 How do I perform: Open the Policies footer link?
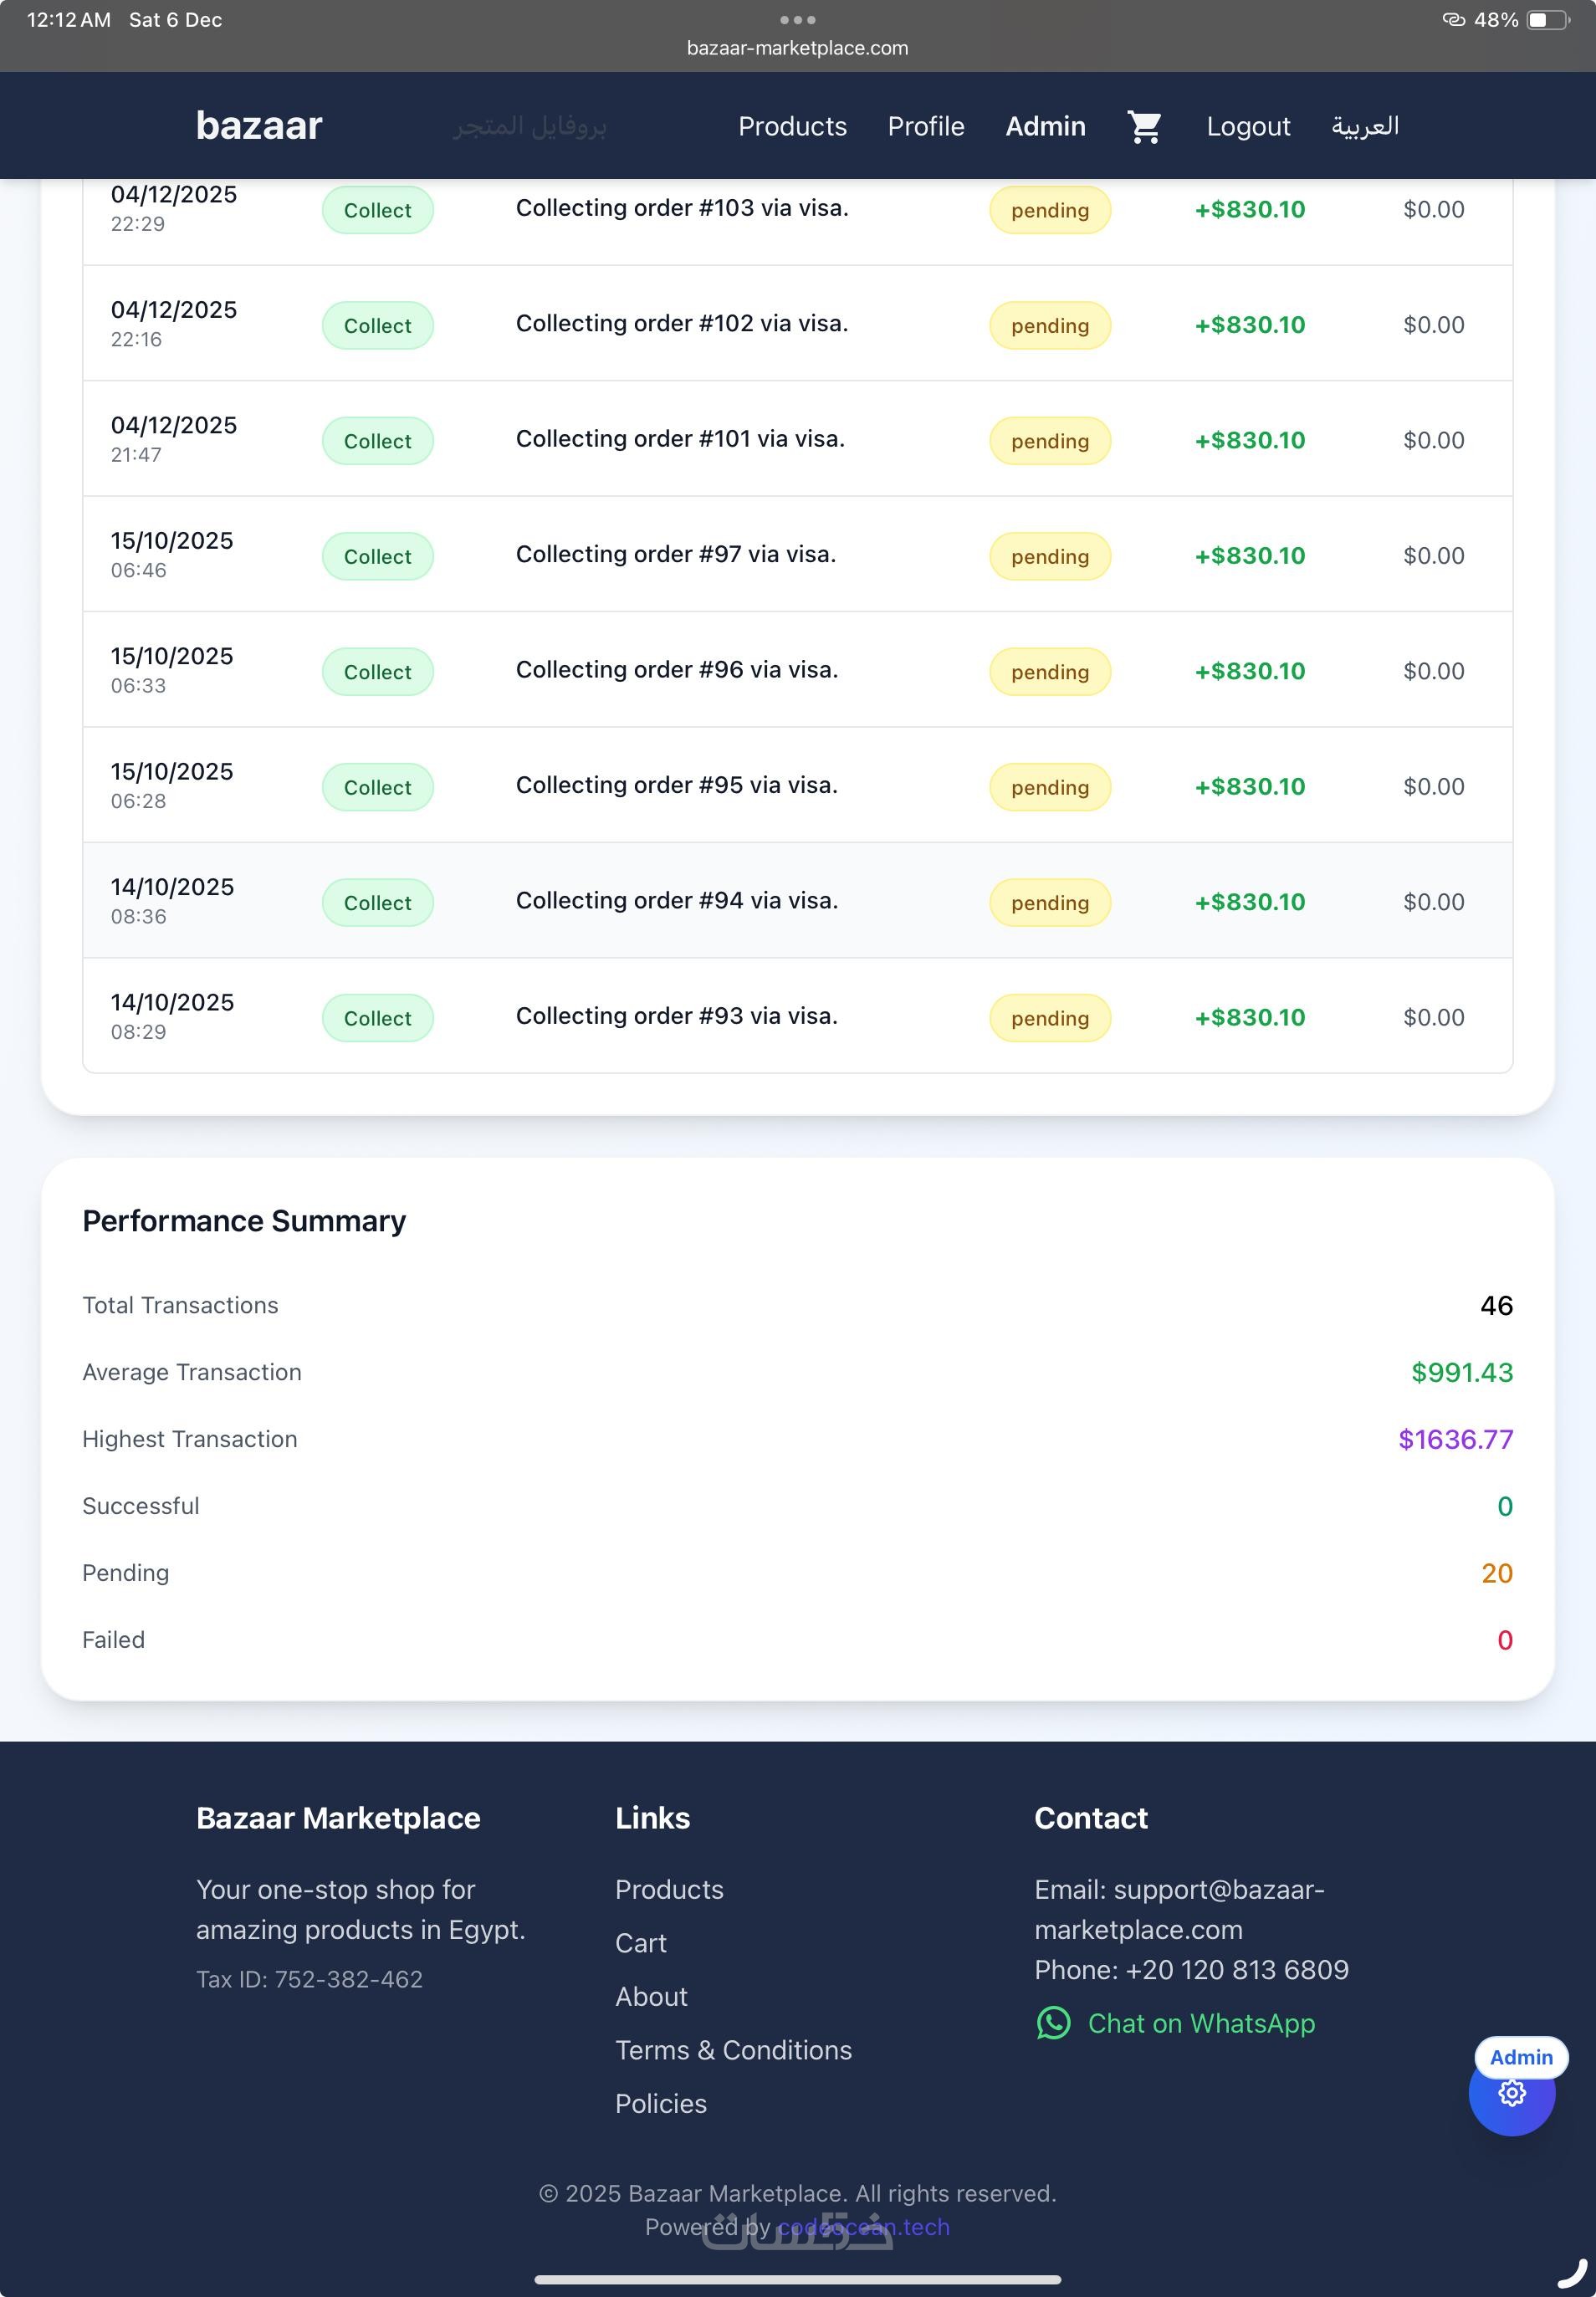point(660,2104)
